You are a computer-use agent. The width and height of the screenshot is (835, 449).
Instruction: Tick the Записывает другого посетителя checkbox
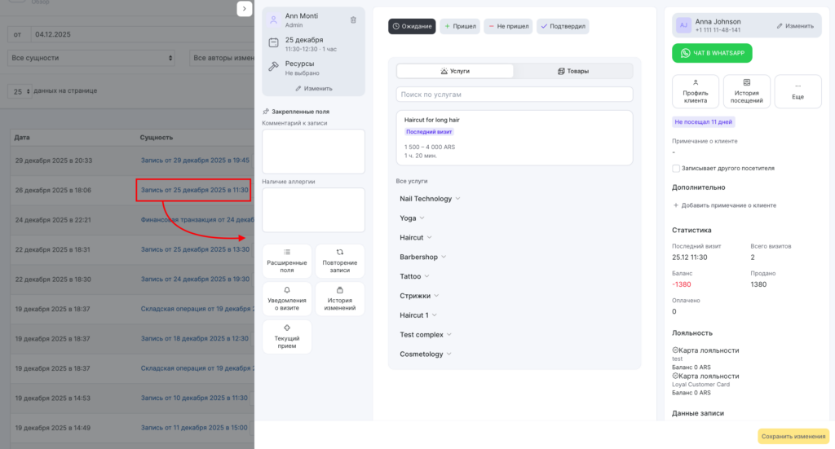click(x=676, y=169)
